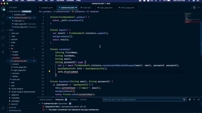Open the .flutter-plugins-dependencies file
This screenshot has height=113, width=202.
pyautogui.click(x=23, y=92)
